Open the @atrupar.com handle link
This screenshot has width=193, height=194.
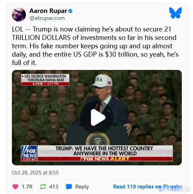47,18
